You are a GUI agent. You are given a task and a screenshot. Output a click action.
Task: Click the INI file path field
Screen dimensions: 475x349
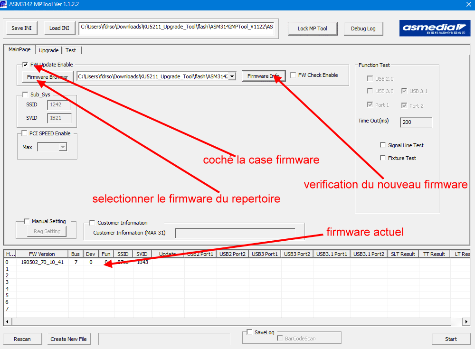177,28
